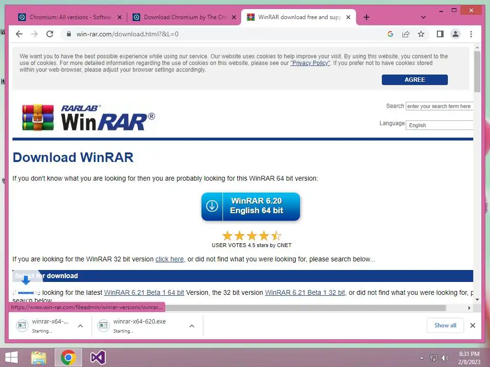Click the Download WinRAR heading
This screenshot has height=367, width=490.
tap(73, 157)
